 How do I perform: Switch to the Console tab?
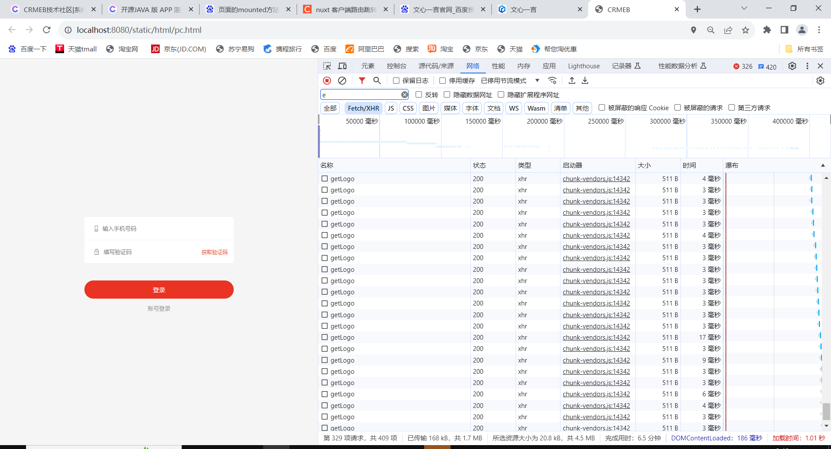tap(396, 66)
